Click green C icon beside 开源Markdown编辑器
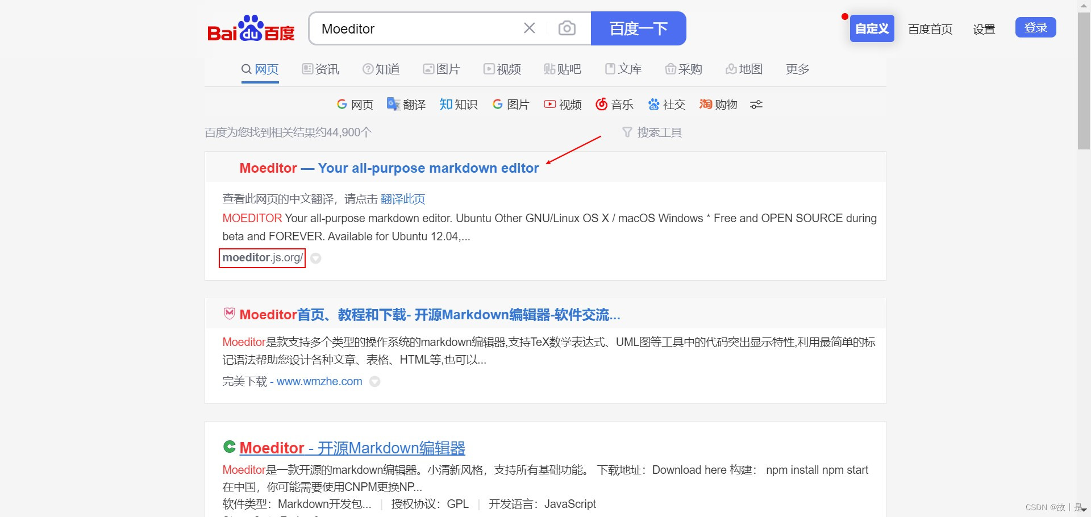The width and height of the screenshot is (1091, 517). [229, 447]
